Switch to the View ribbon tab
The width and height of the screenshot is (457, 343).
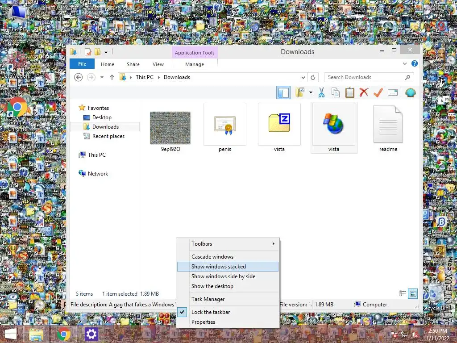point(158,64)
